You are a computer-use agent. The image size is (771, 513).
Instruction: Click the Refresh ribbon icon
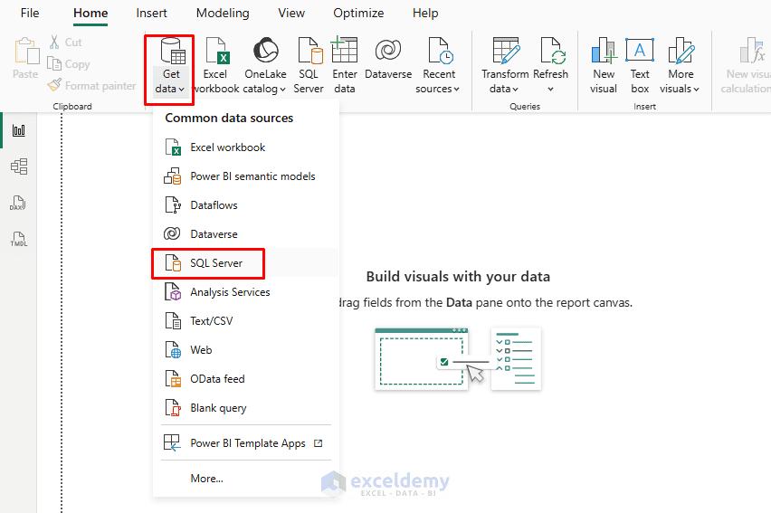coord(551,58)
